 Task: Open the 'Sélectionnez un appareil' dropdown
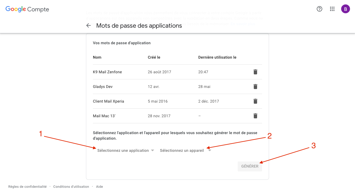pyautogui.click(x=182, y=150)
